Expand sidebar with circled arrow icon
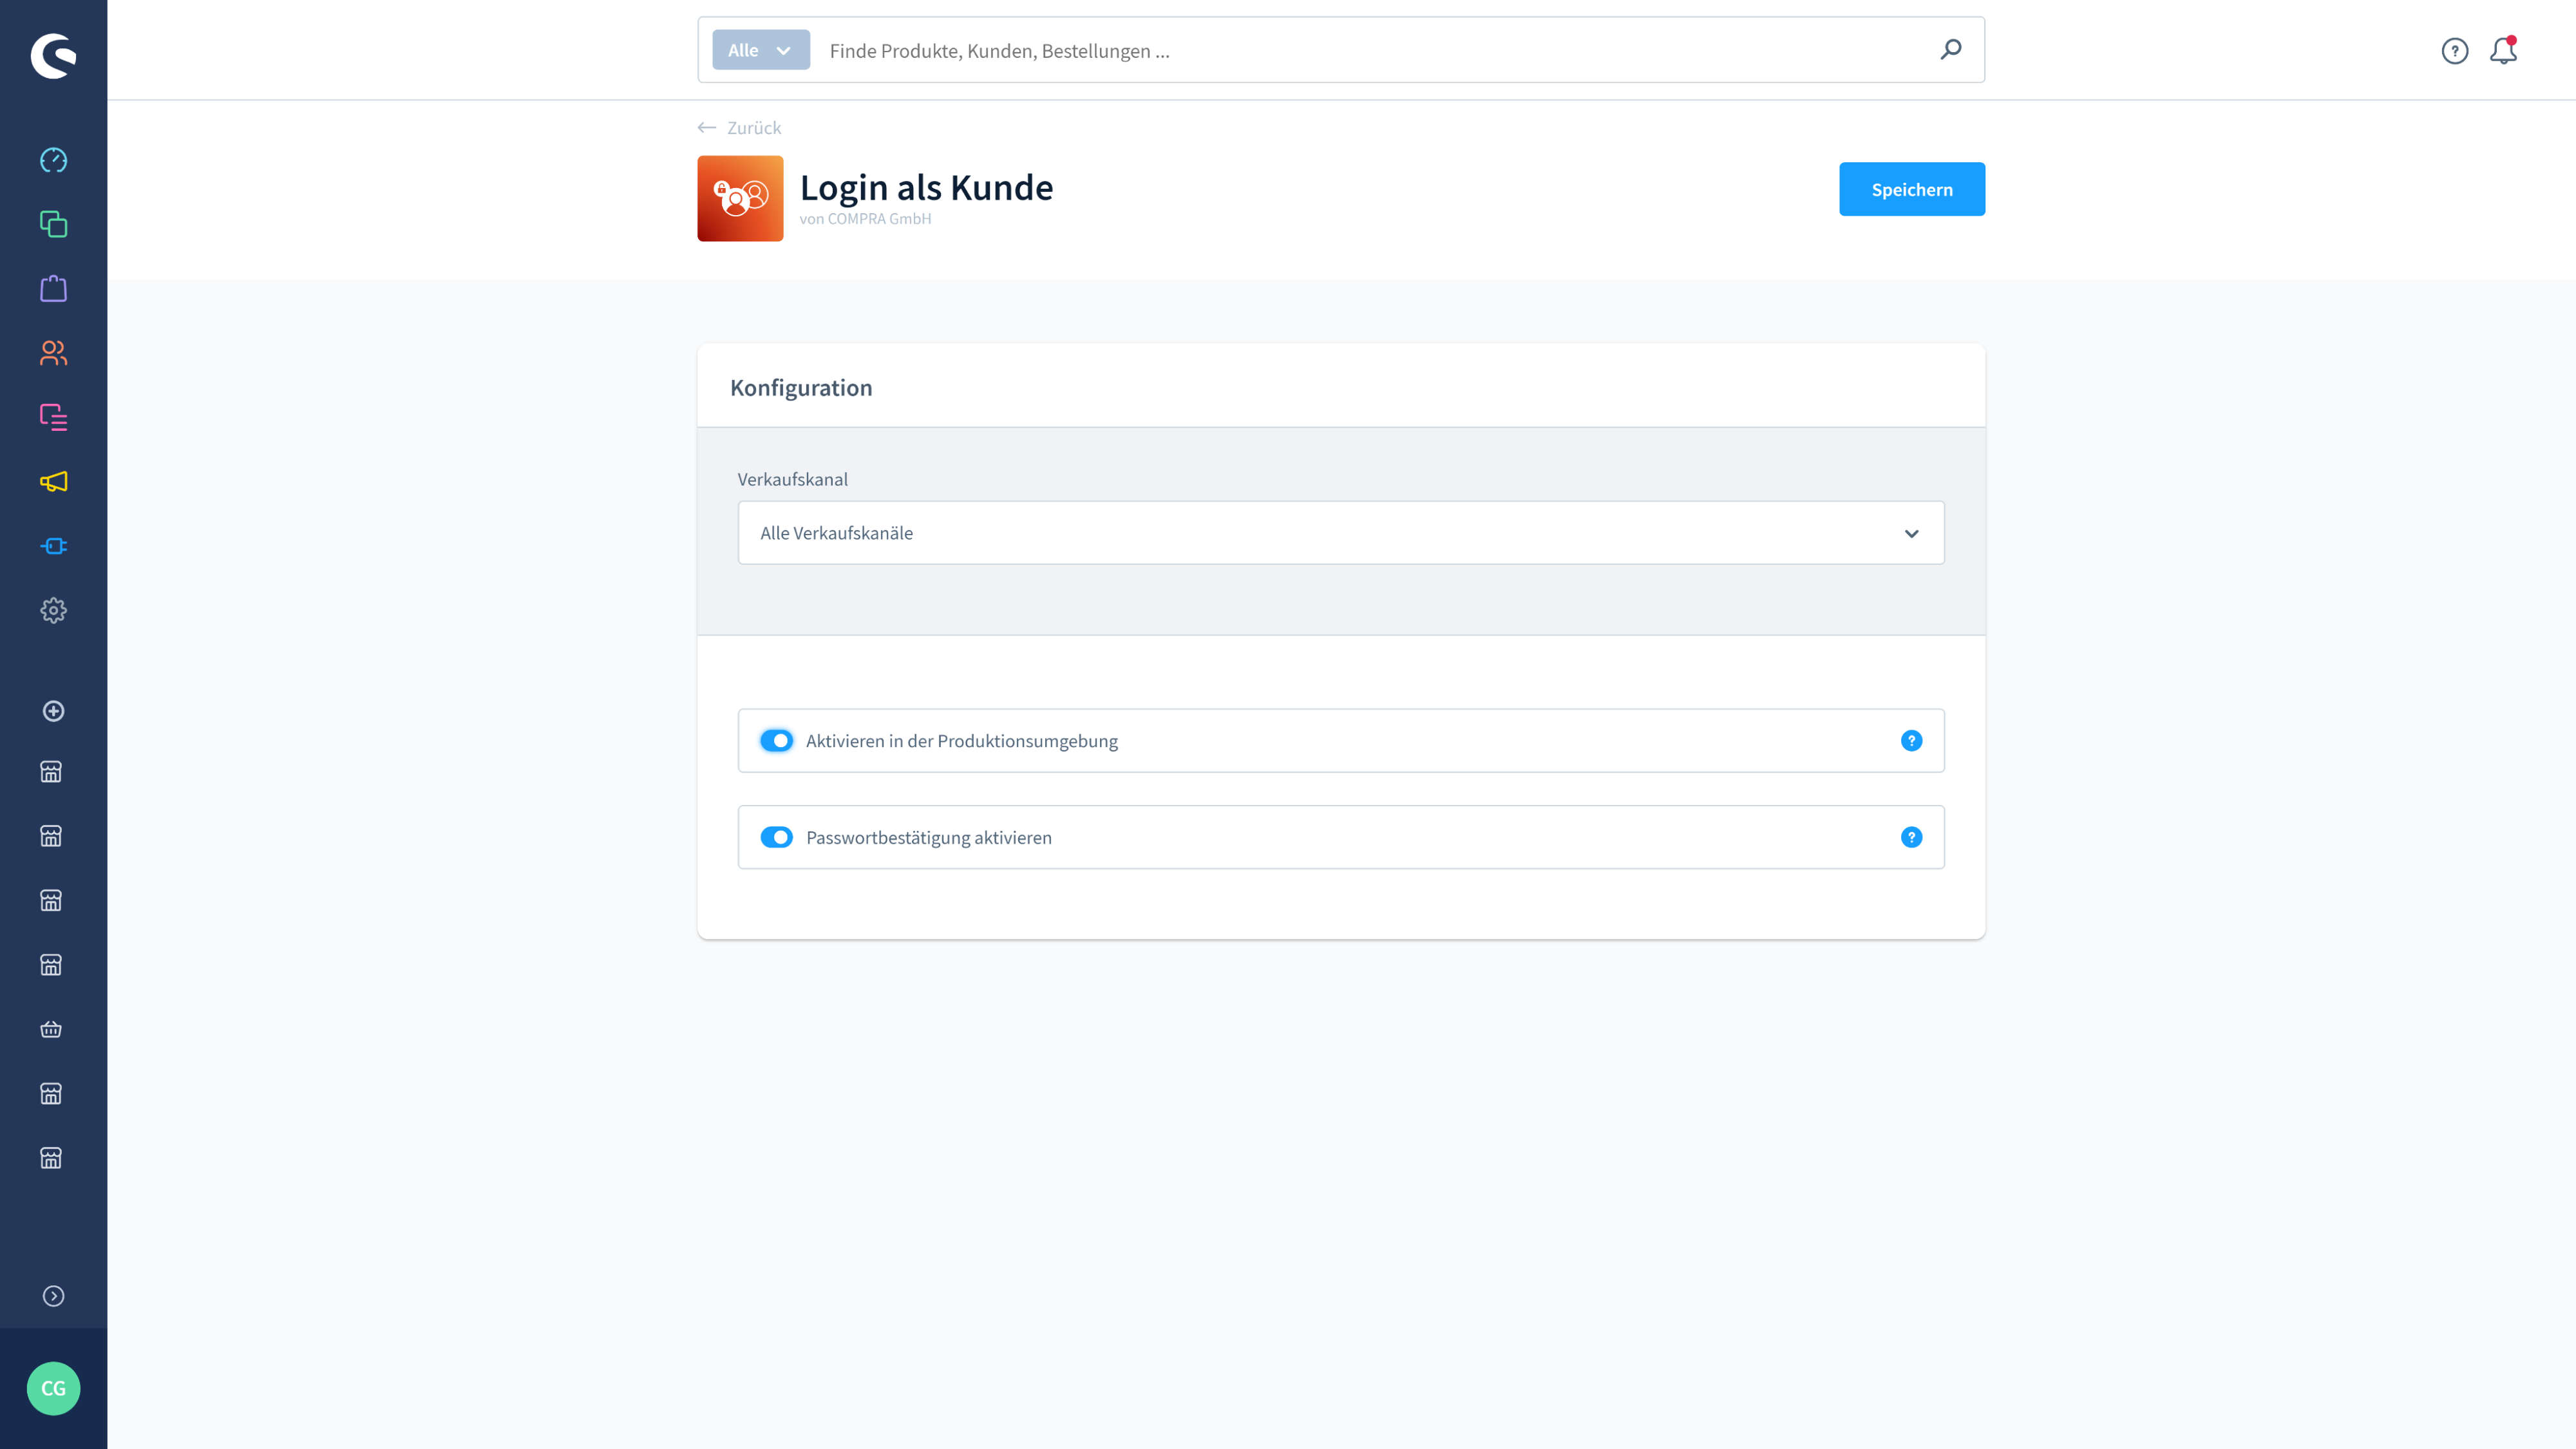Image resolution: width=2576 pixels, height=1449 pixels. tap(53, 1296)
